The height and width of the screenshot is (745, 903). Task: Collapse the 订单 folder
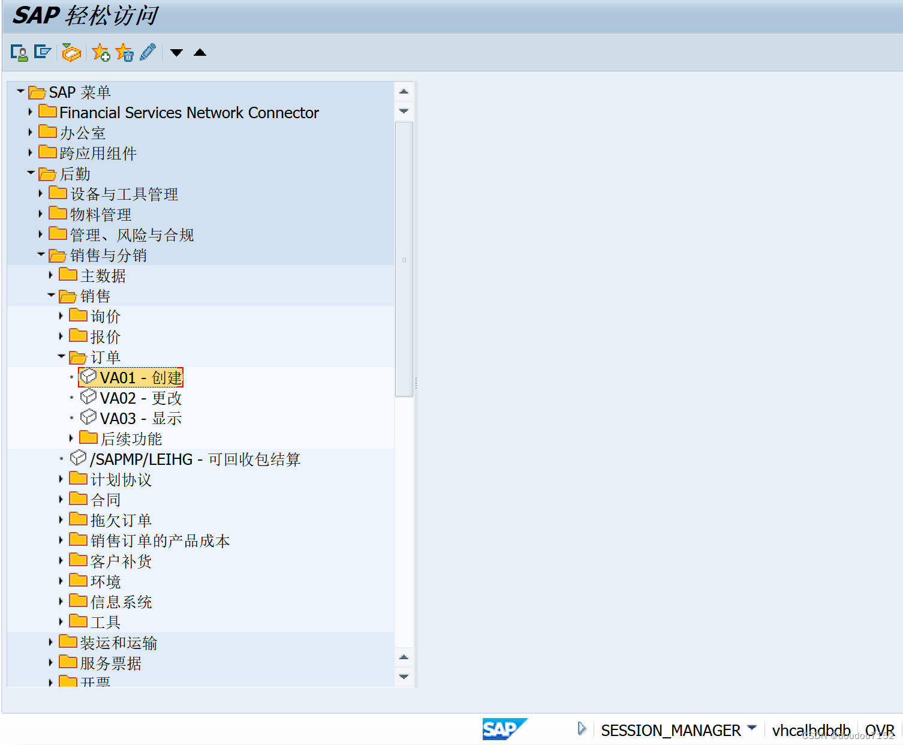61,356
